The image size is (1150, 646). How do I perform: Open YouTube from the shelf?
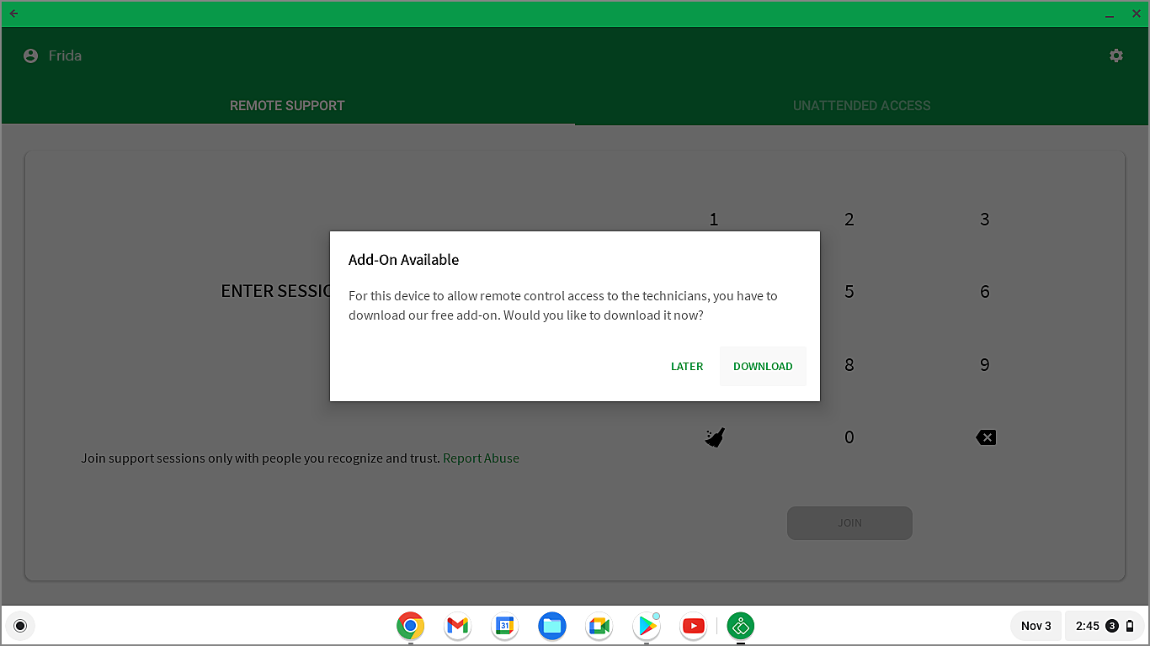(693, 626)
